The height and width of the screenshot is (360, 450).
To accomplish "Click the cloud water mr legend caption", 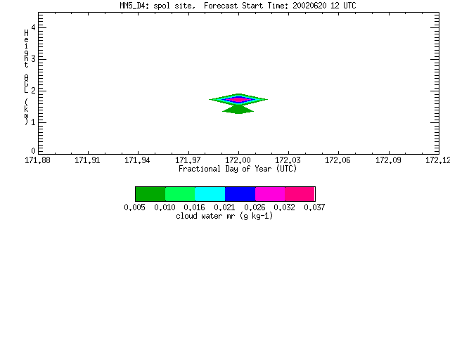I will 224,216.
